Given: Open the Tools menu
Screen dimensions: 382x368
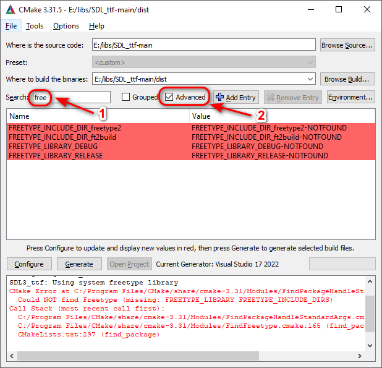Looking at the screenshot, I should (35, 26).
